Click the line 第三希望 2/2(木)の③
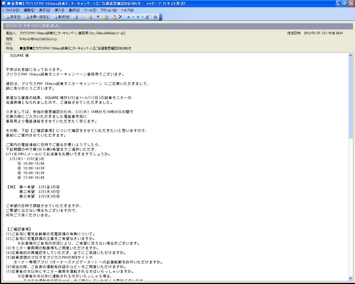 click(39, 197)
